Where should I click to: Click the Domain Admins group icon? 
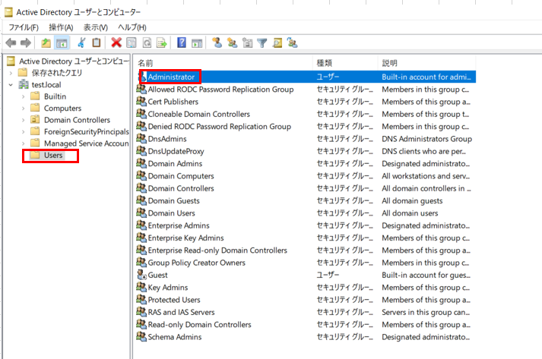coord(141,163)
